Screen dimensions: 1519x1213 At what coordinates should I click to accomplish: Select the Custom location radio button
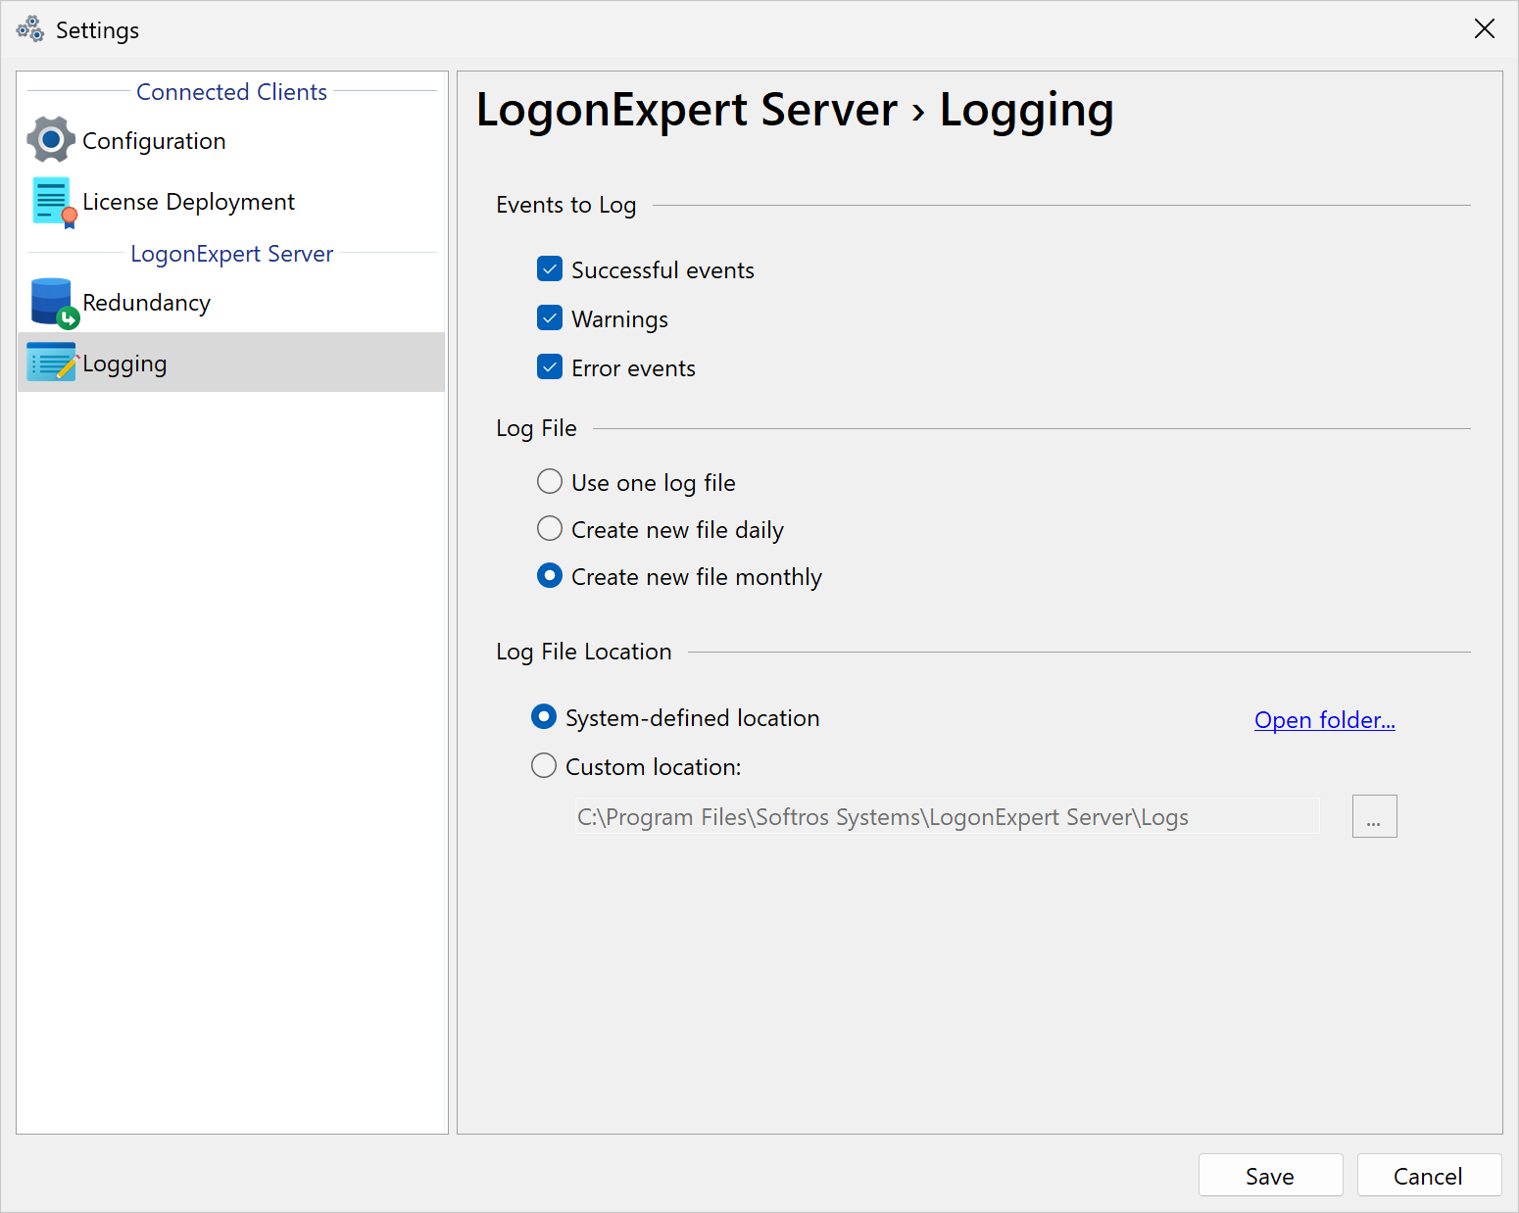click(544, 766)
